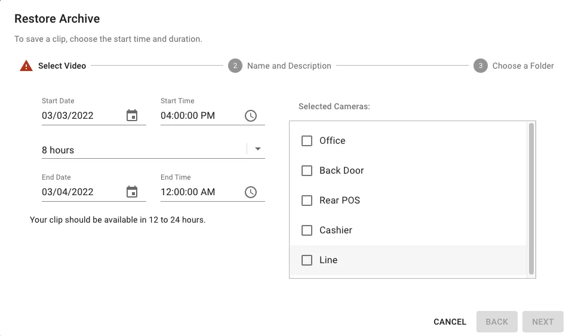Screen dimensions: 572x336
Task: Check the Back Door camera checkbox
Action: click(x=307, y=171)
